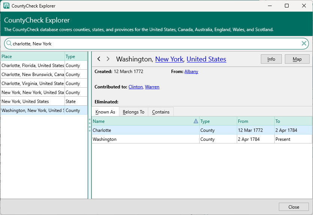313x215 pixels.
Task: Follow the Clinton link
Action: [135, 87]
